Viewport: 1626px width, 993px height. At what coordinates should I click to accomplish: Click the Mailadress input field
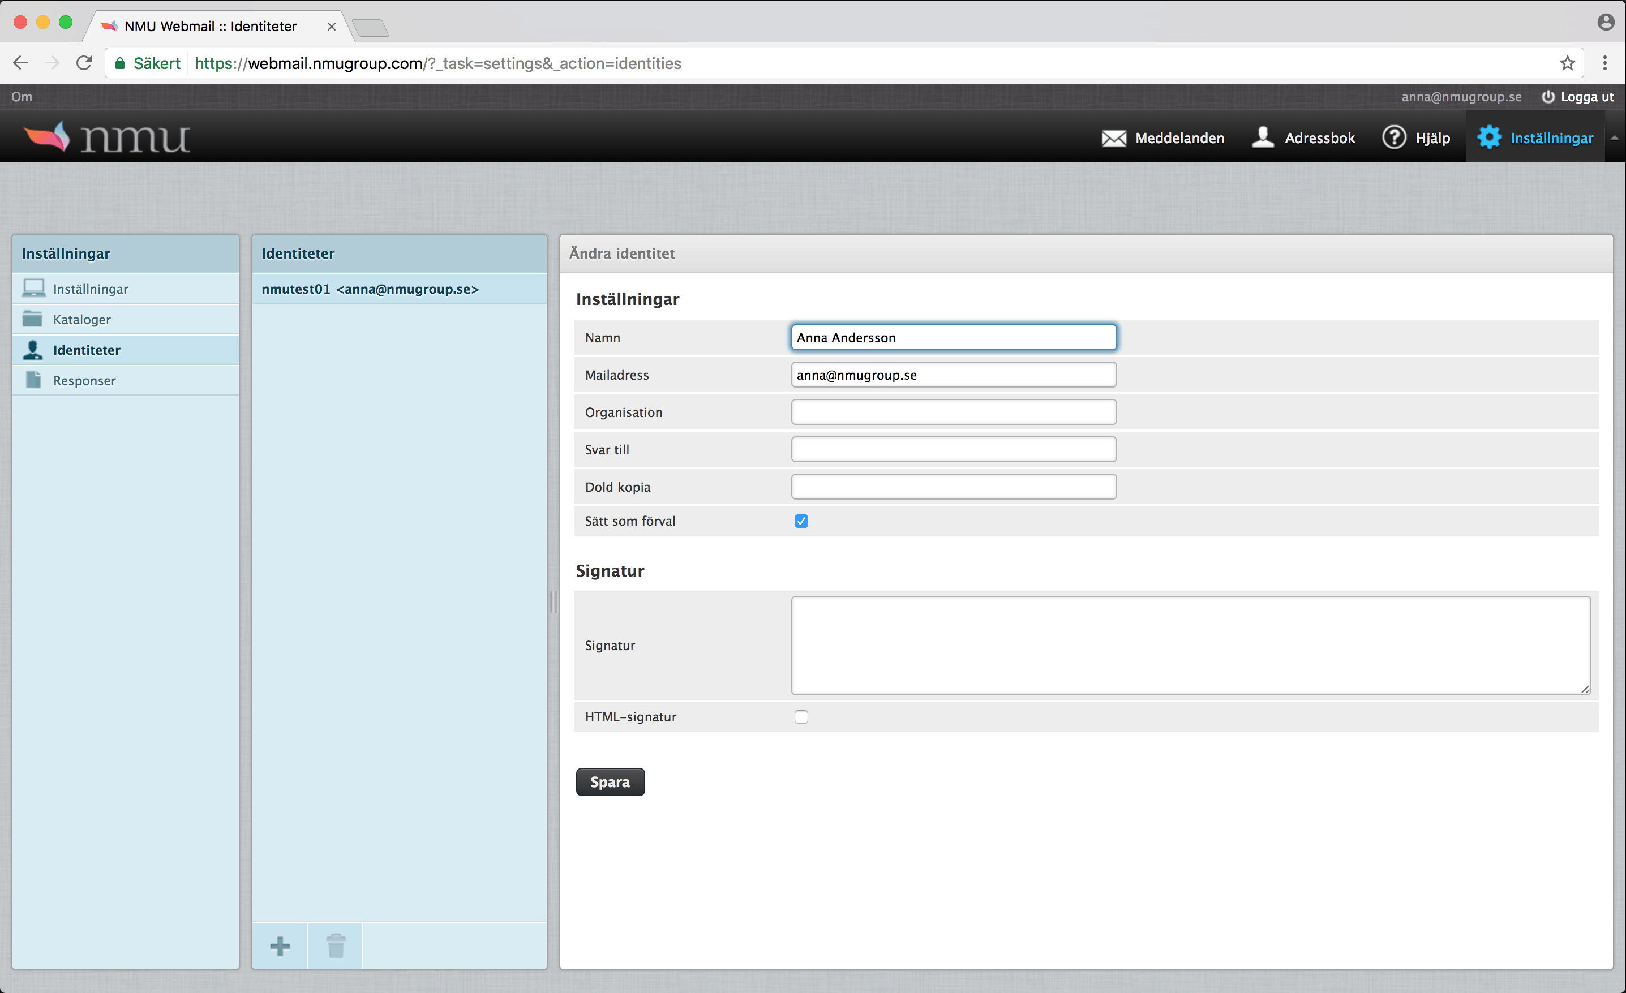tap(954, 375)
